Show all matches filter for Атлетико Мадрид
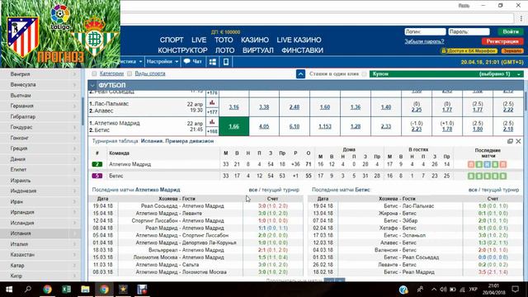 [x=253, y=190]
